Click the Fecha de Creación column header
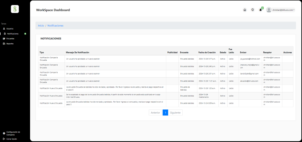This screenshot has width=302, height=142. tap(207, 52)
